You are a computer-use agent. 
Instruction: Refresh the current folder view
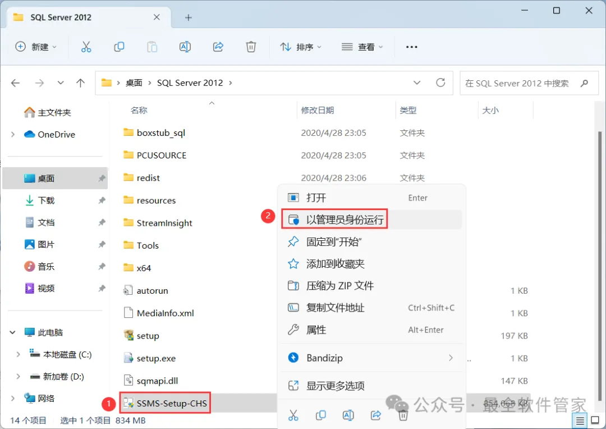[440, 83]
